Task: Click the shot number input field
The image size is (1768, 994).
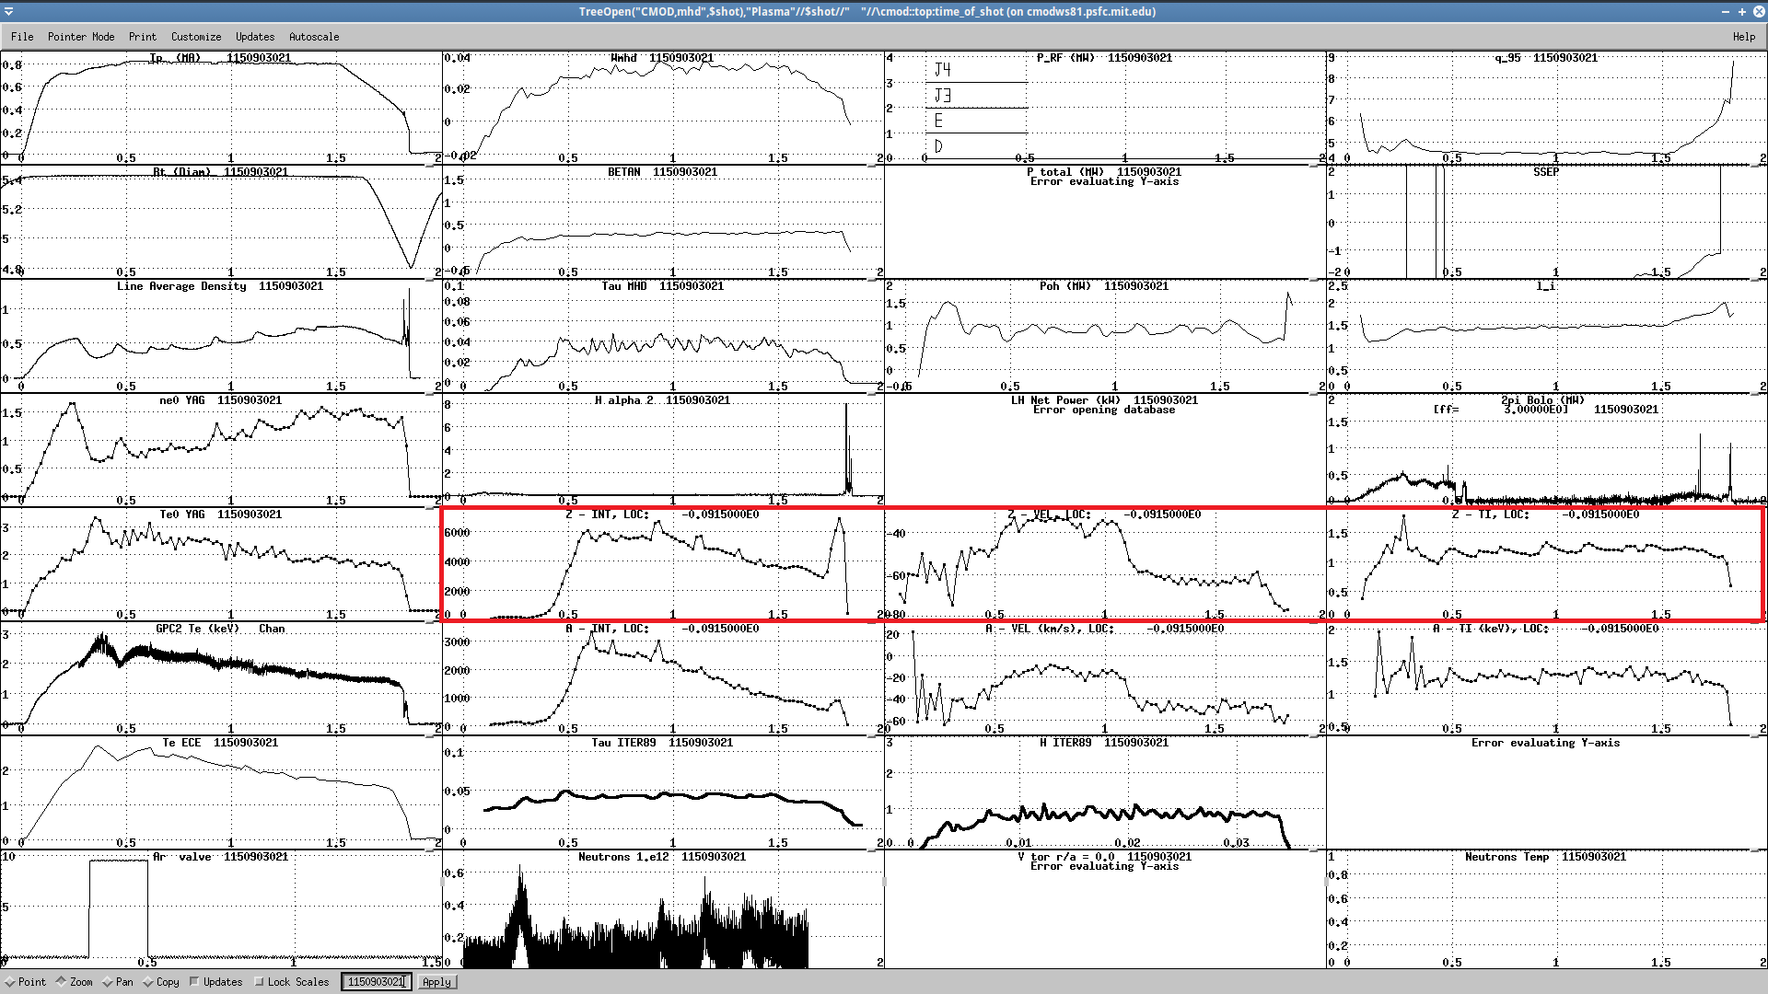Action: pyautogui.click(x=376, y=982)
